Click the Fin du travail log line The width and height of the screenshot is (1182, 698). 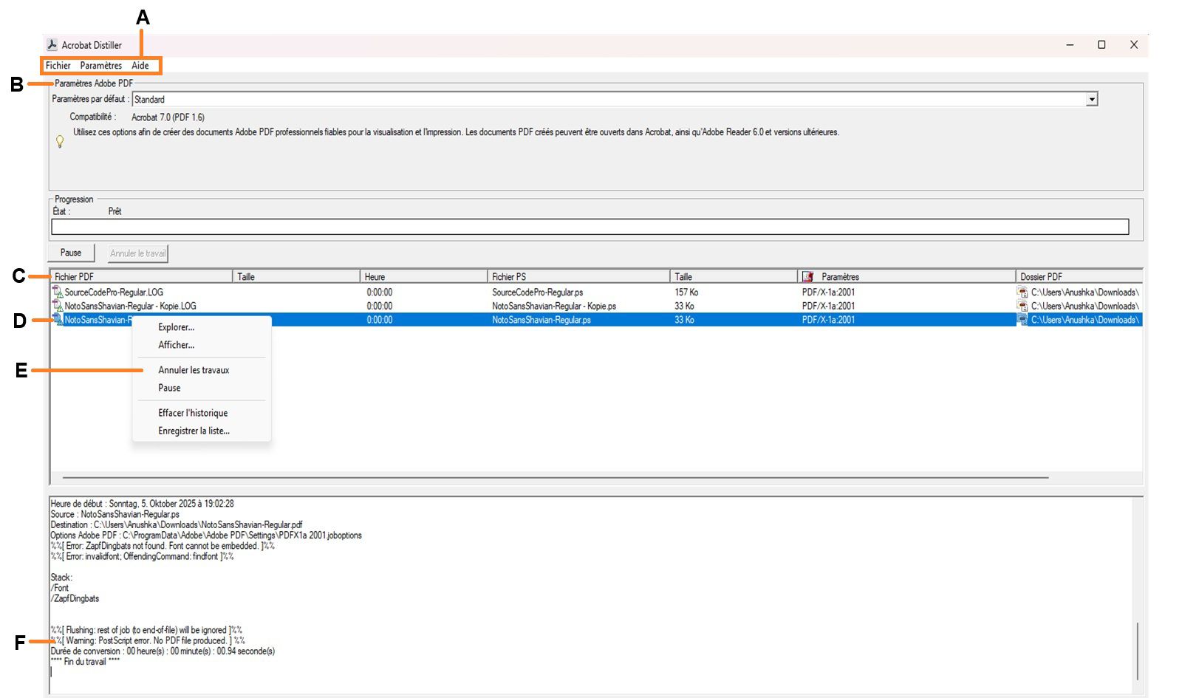coord(85,662)
